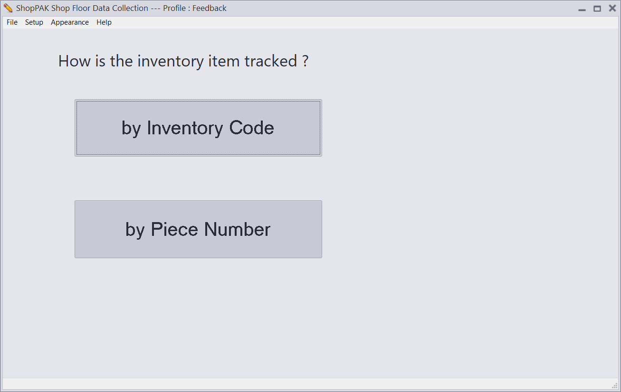Click the 'ShopPAK Shop Floor Data Collection' title text
The image size is (621, 392).
[82, 8]
